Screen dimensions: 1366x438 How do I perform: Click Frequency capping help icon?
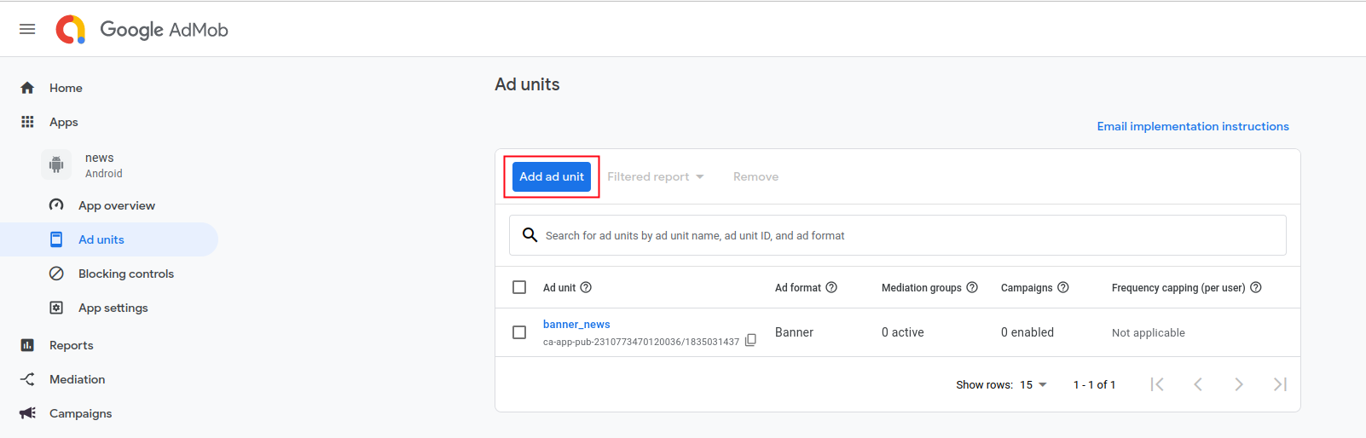coord(1256,288)
